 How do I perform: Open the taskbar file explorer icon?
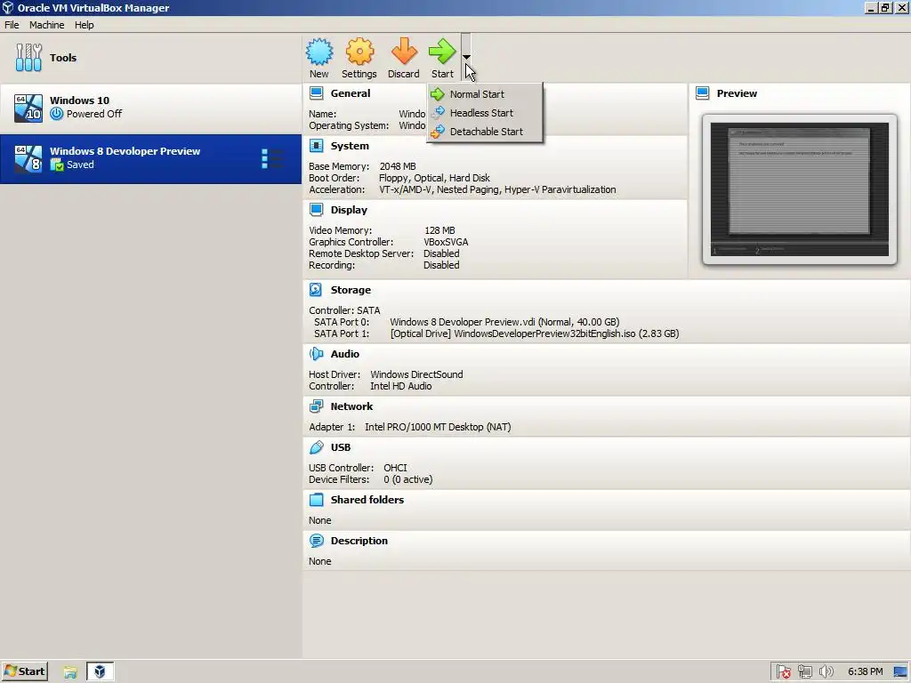(70, 672)
